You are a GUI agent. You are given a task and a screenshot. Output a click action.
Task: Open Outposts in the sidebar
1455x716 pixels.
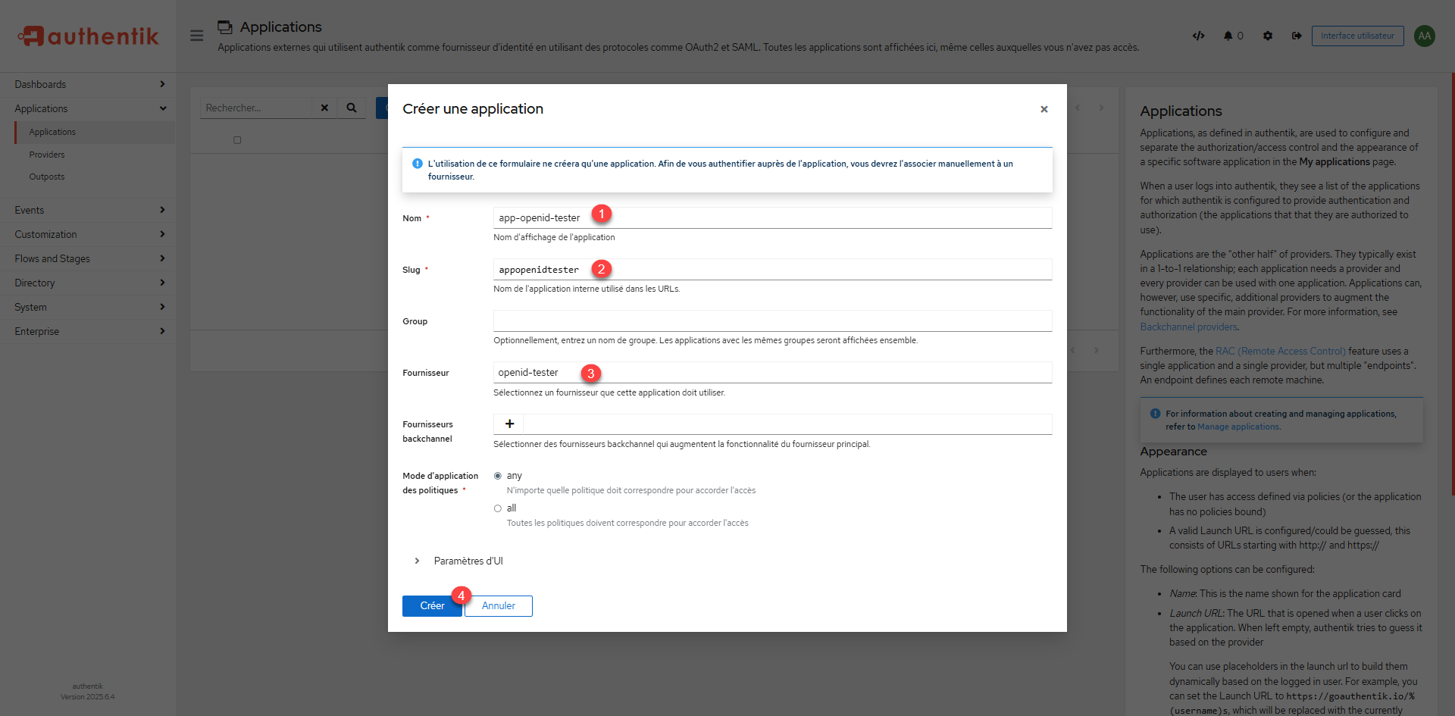47,177
